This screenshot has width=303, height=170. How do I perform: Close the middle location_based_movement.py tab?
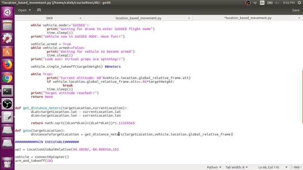pos(189,18)
